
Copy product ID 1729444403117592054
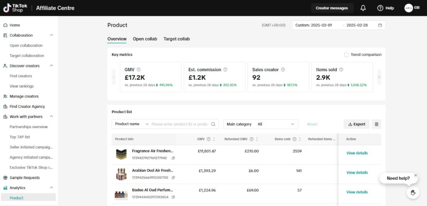tap(173, 197)
